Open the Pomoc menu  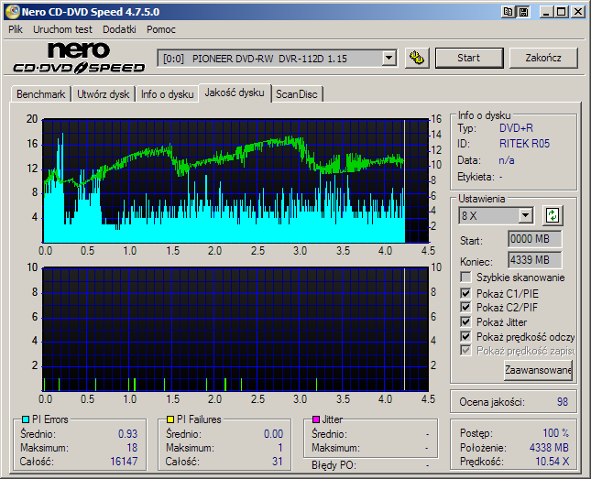pyautogui.click(x=161, y=29)
